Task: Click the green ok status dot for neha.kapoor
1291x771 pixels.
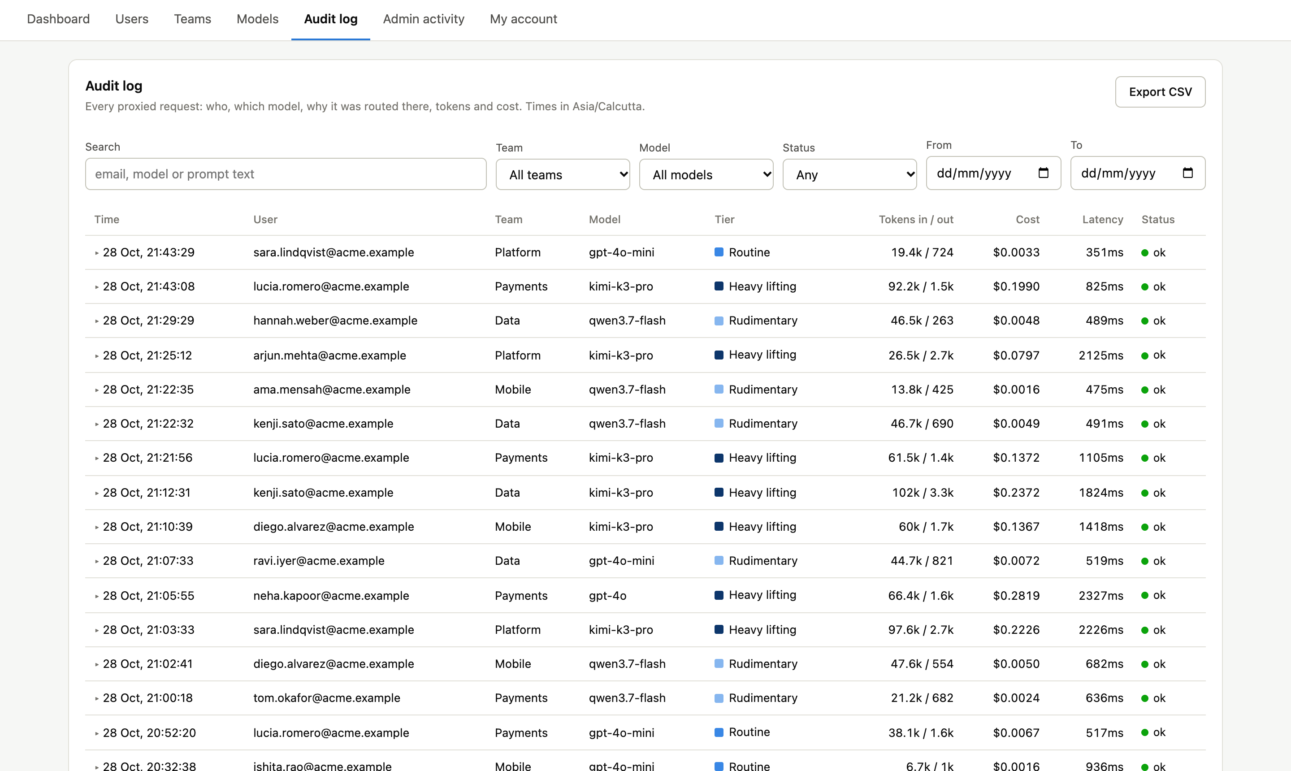Action: coord(1144,595)
